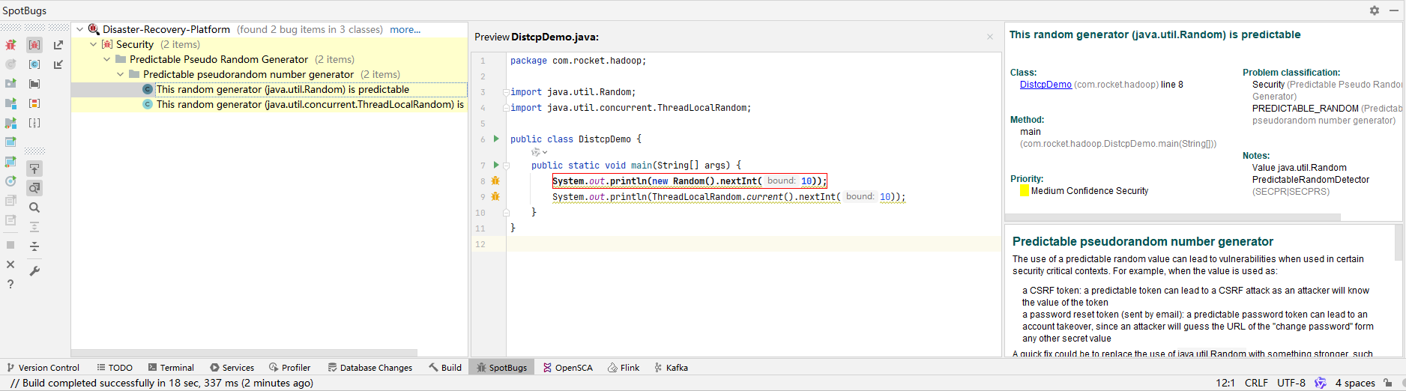Viewport: 1406px width, 391px height.
Task: Open Database Changes tool window
Action: (369, 368)
